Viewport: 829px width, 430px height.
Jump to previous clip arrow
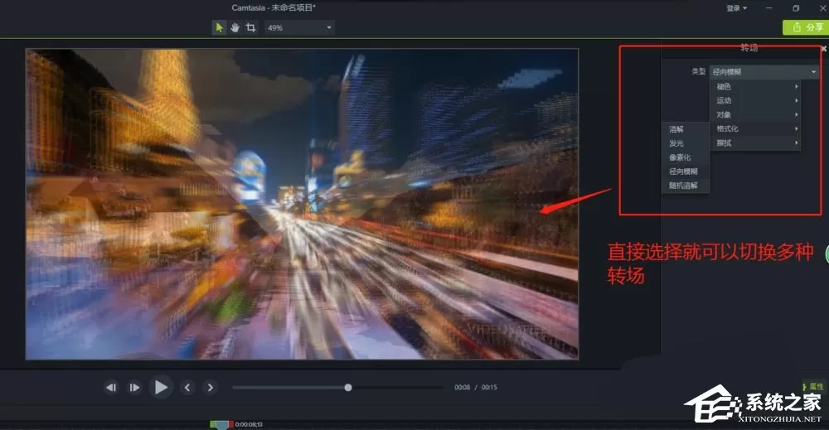coord(187,387)
